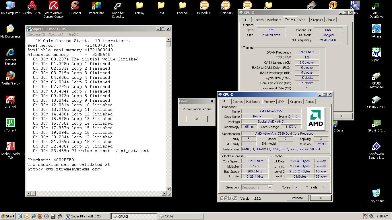Switch to Mainboard tab in front CPU-Z
The height and width of the screenshot is (220, 392).
click(253, 102)
